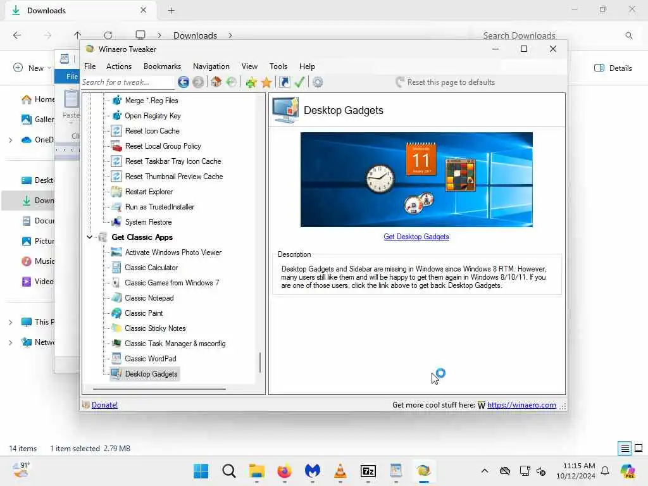
Task: Click the Search for a tweak field
Action: pyautogui.click(x=128, y=82)
